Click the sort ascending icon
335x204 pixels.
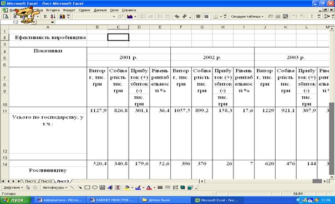[53, 17]
